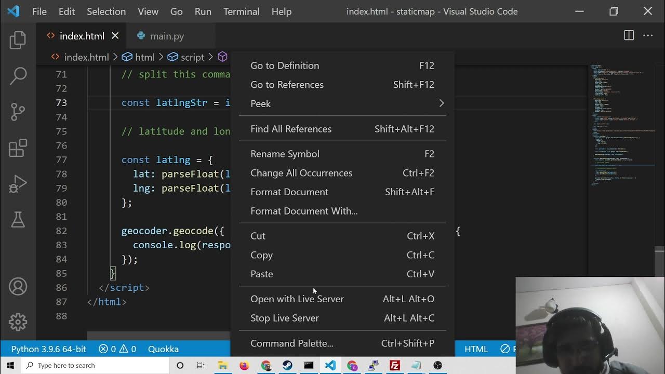
Task: Open the Accounts icon
Action: (x=18, y=287)
